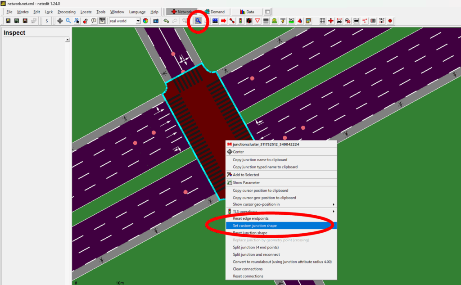Choose 'Add to Selected'
Viewport: 461px width, 285px height.
[281, 175]
